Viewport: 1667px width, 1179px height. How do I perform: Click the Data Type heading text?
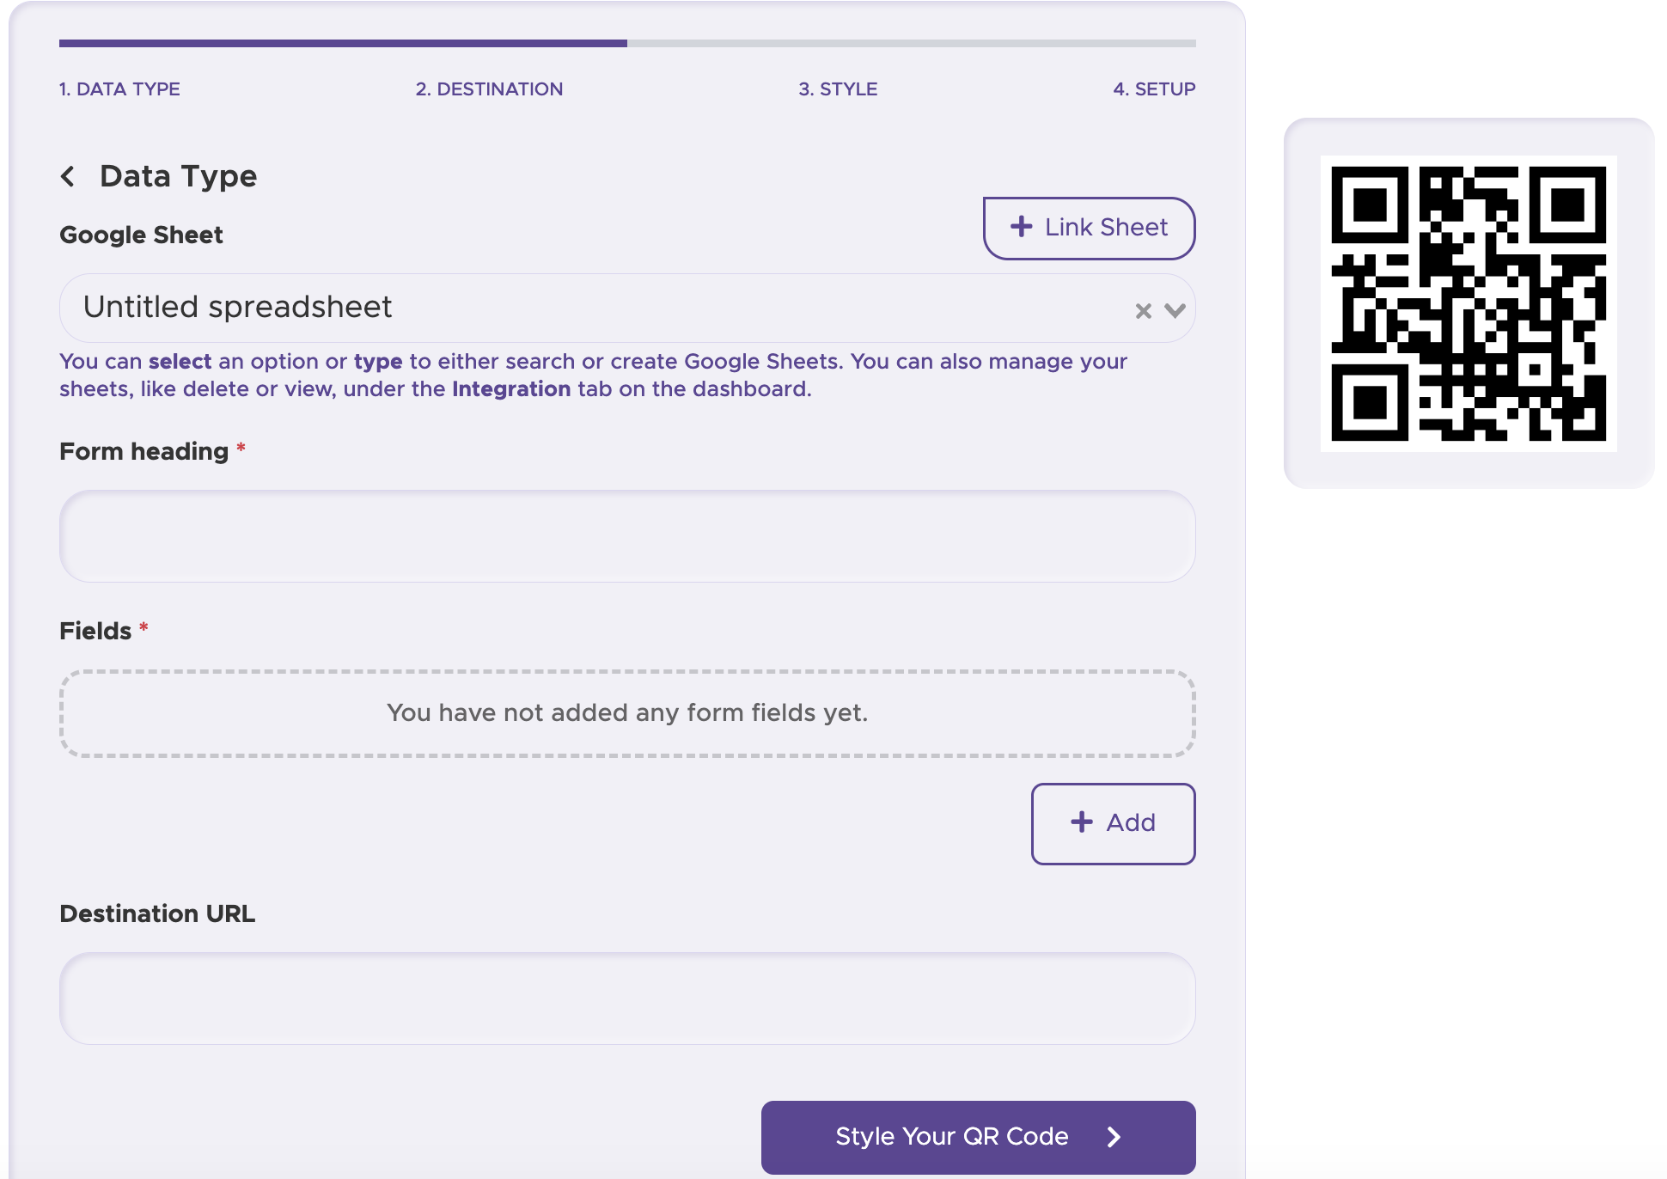point(178,176)
